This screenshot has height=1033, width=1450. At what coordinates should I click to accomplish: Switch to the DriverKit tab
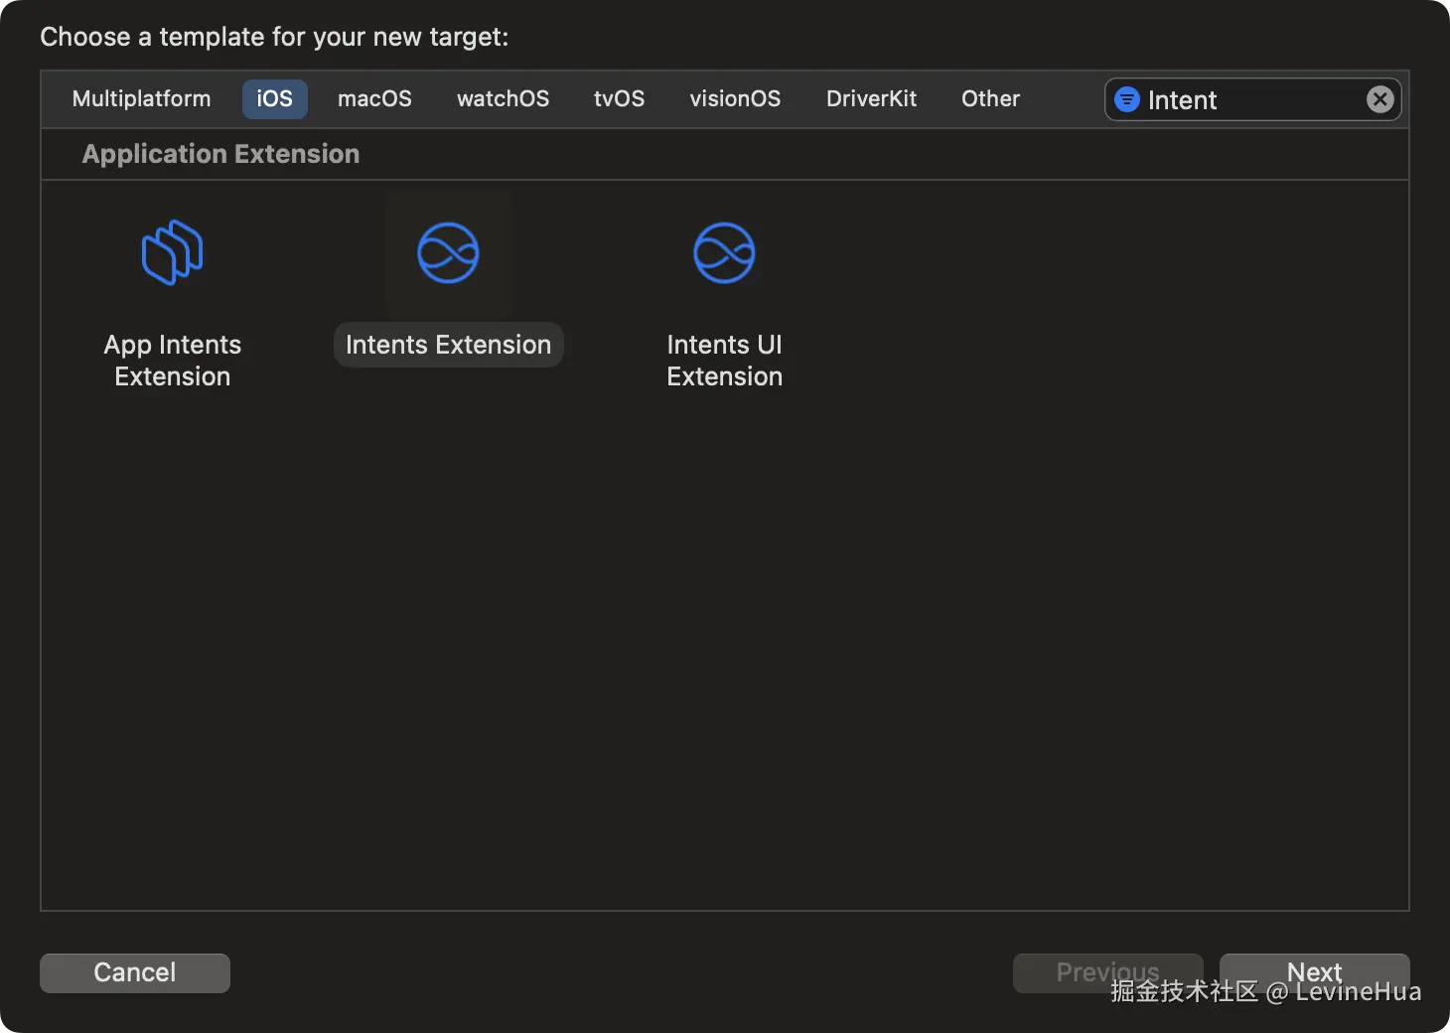click(871, 99)
